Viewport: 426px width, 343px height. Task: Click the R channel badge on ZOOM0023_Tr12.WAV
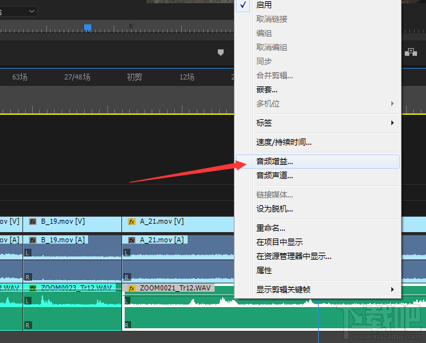point(28,325)
